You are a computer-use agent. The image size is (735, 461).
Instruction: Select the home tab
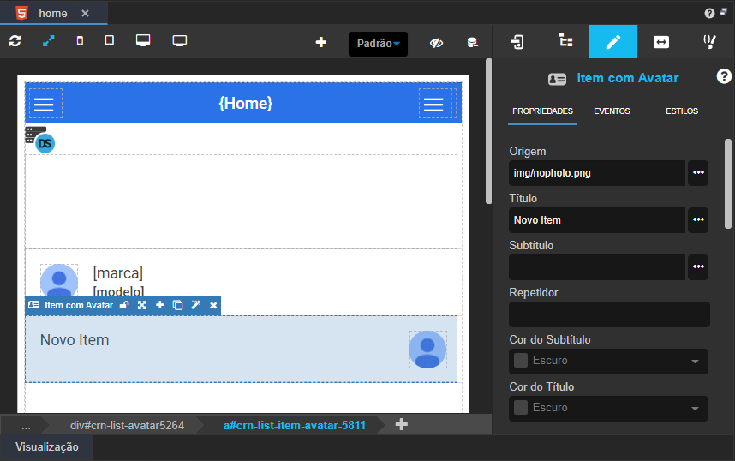click(x=53, y=13)
